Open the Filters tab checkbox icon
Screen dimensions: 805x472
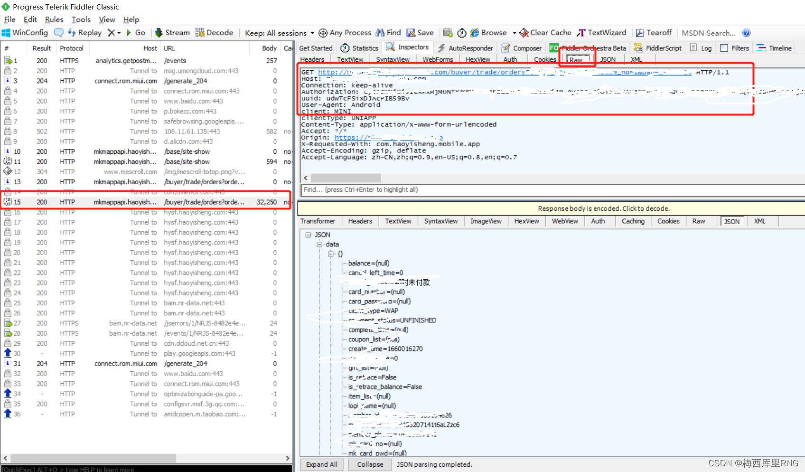(724, 48)
